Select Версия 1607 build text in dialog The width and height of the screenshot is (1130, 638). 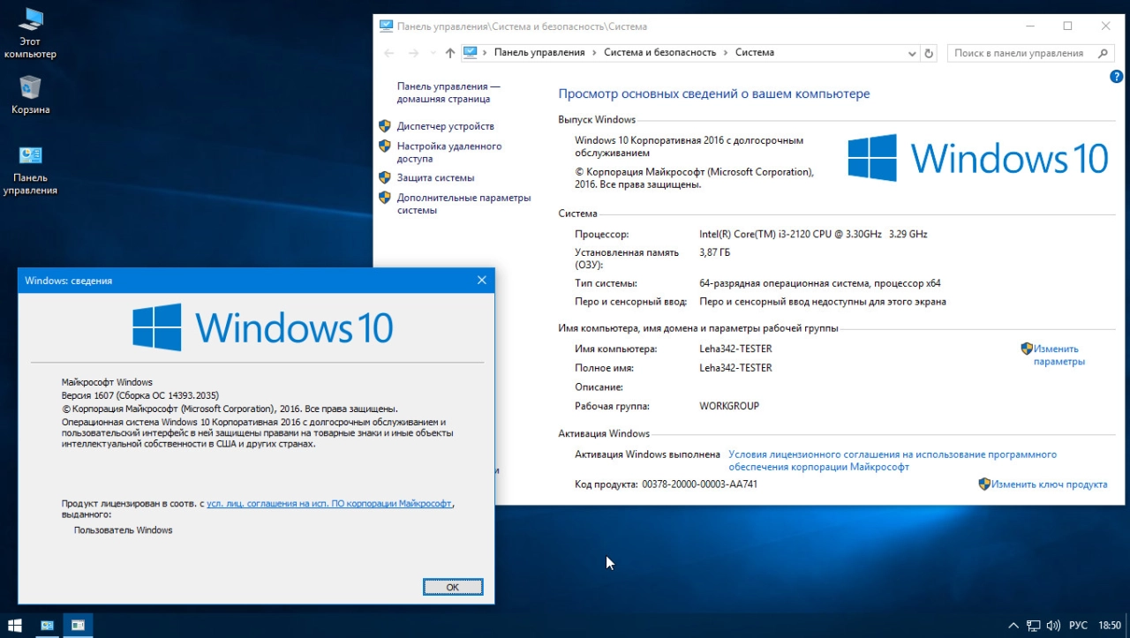tap(140, 395)
